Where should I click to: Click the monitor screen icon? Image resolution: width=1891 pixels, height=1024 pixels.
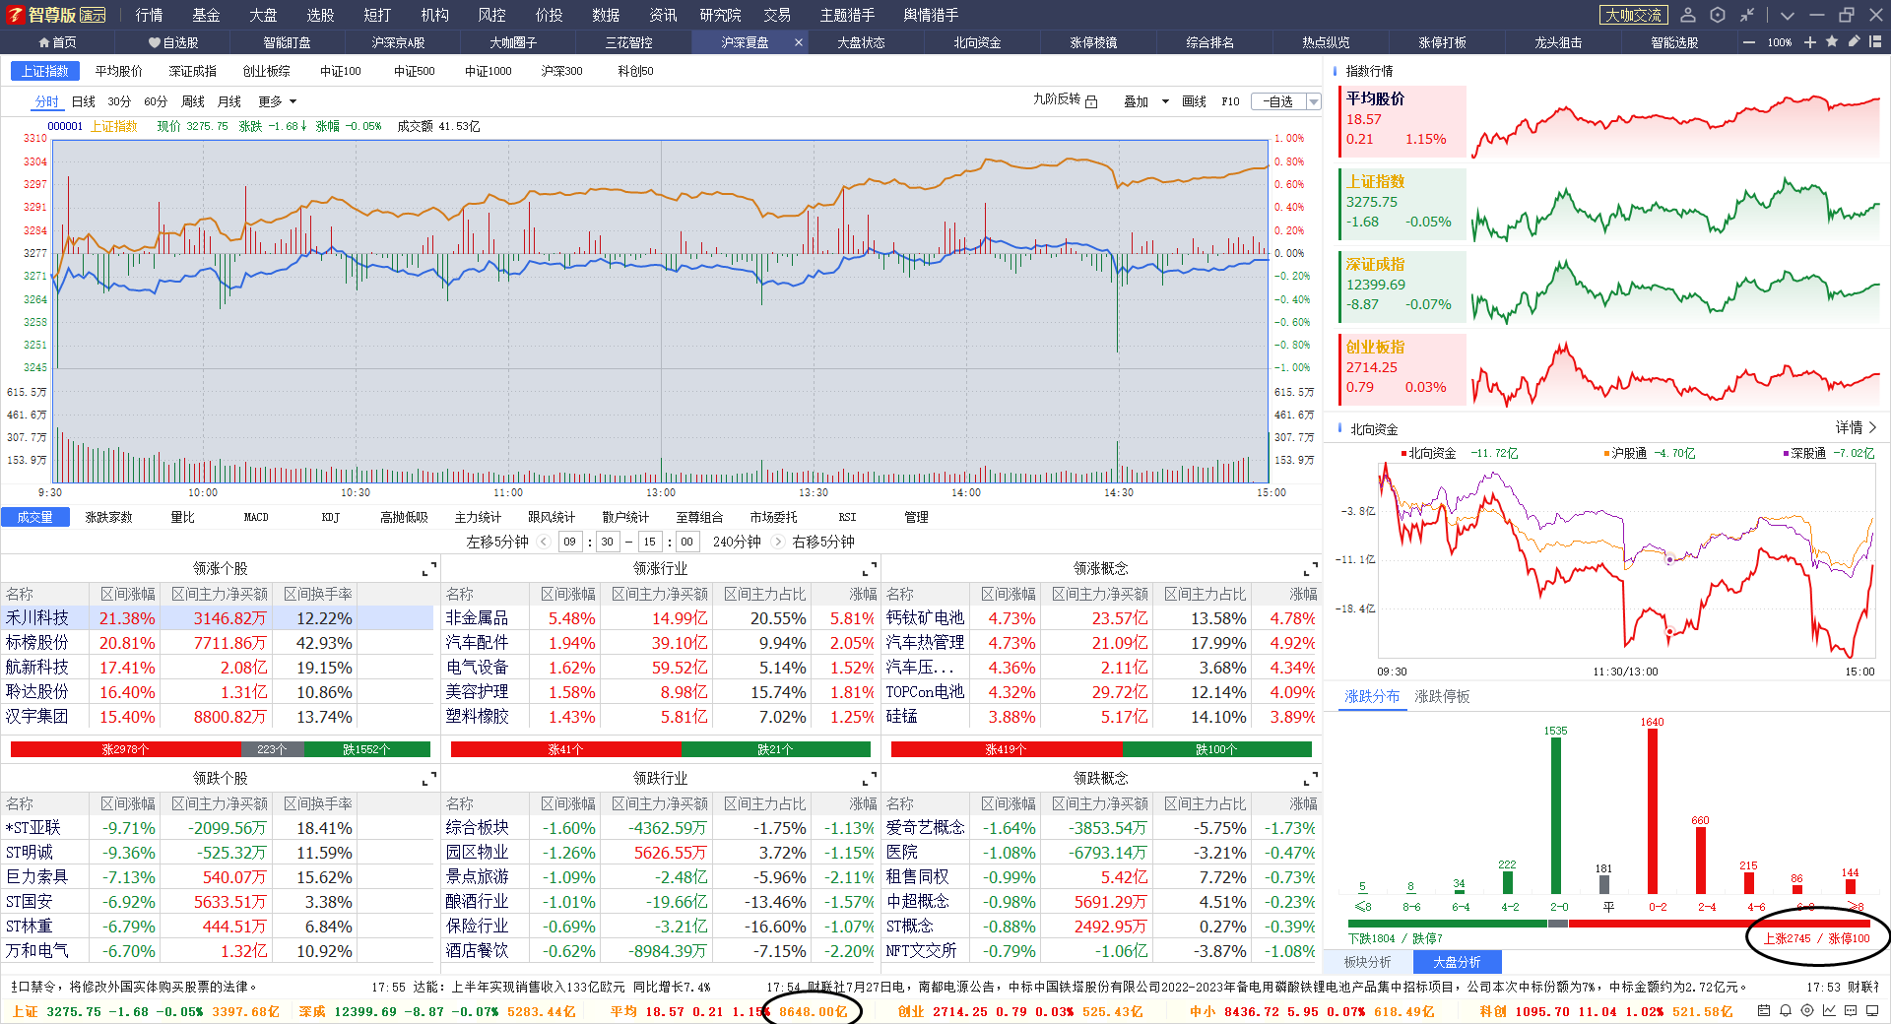(1872, 1011)
